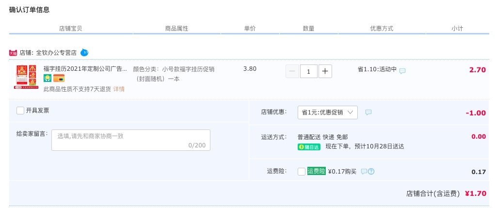Image resolution: width=495 pixels, height=208 pixels.
Task: Click the 省1.10:活动中 promotion text
Action: (377, 69)
